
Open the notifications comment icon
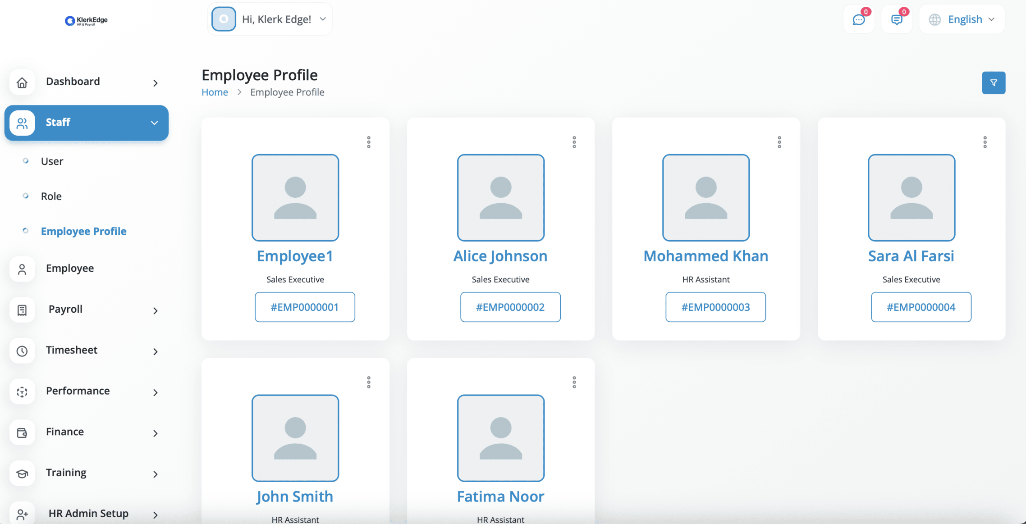(896, 19)
